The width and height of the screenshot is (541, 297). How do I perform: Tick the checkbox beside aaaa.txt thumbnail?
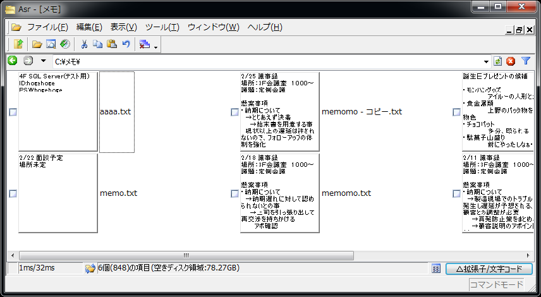click(x=13, y=112)
